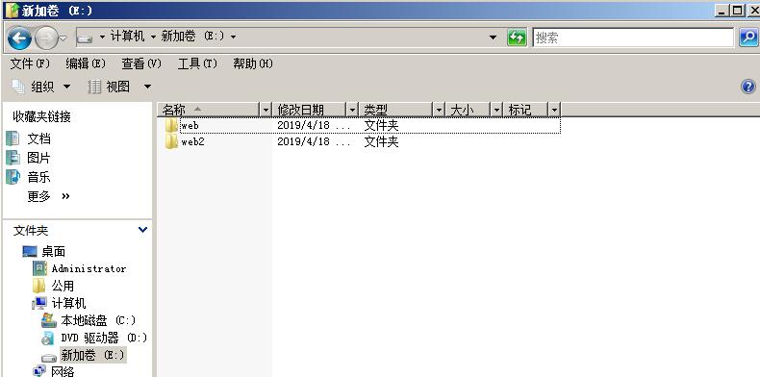The image size is (760, 377).
Task: Collapse the 文件夹 folders pane chevron
Action: 143,230
